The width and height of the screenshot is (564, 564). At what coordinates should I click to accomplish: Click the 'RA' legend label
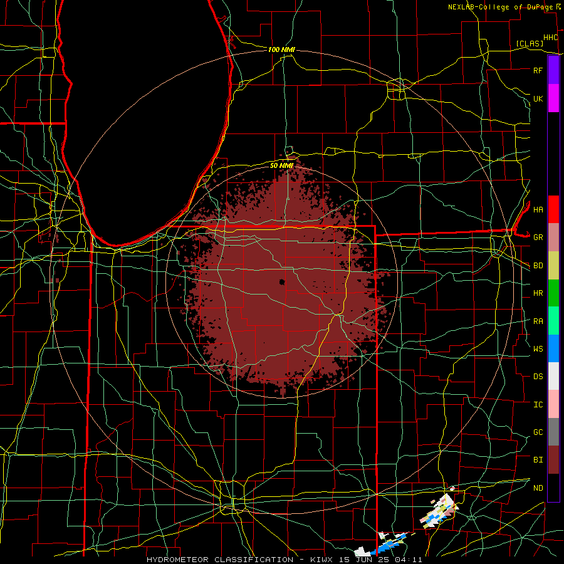[538, 321]
